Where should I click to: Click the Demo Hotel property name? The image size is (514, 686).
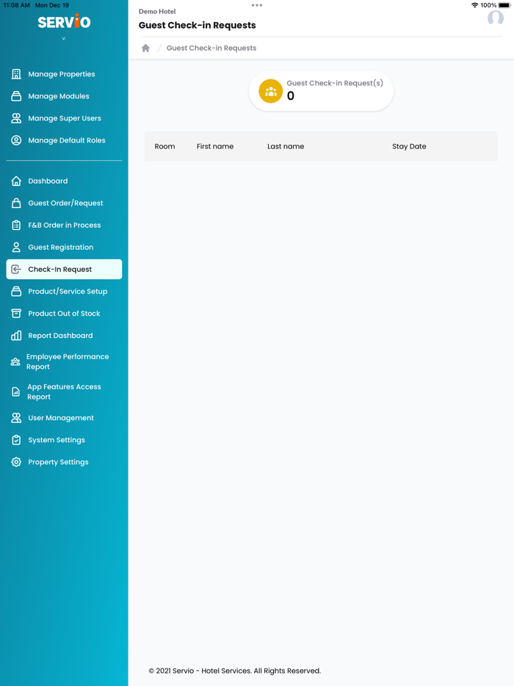(x=157, y=11)
